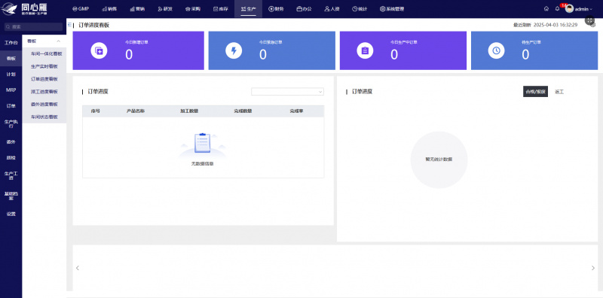Open the 订单进度 filter dropdown
603x298 pixels.
click(x=287, y=91)
